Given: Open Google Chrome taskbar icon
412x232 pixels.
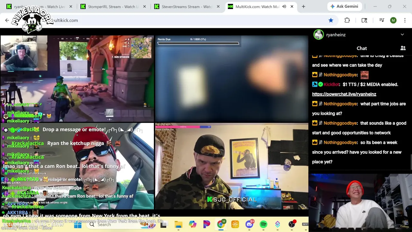Looking at the screenshot, I should point(221,225).
